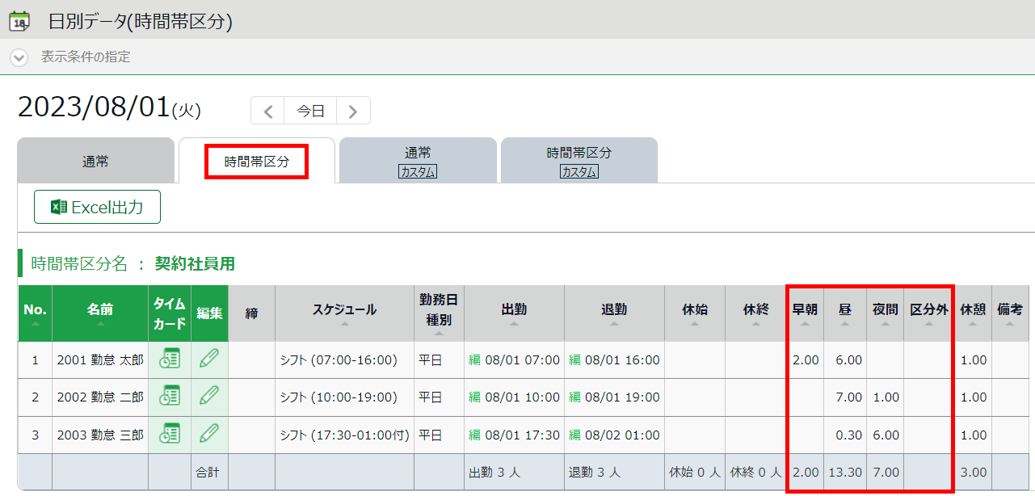
Task: Open the 通常 カスタム tab
Action: (418, 162)
